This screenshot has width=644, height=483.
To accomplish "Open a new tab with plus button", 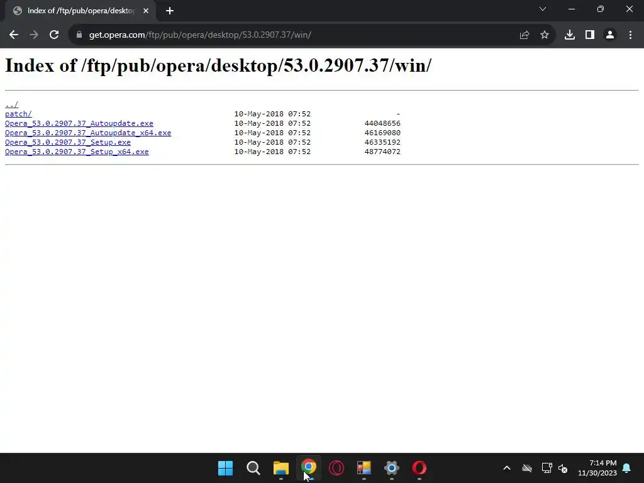I will (x=170, y=11).
